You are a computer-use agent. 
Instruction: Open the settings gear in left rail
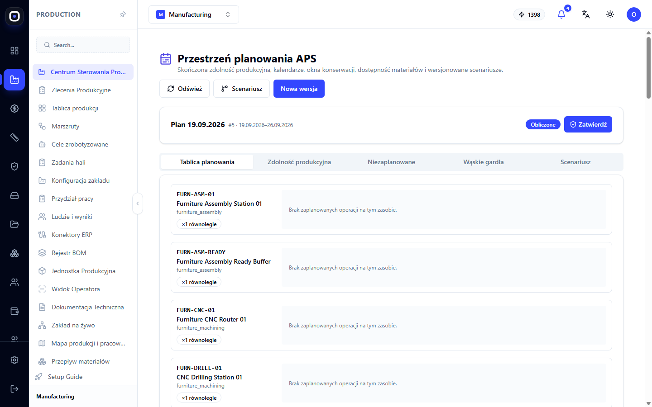pos(14,360)
